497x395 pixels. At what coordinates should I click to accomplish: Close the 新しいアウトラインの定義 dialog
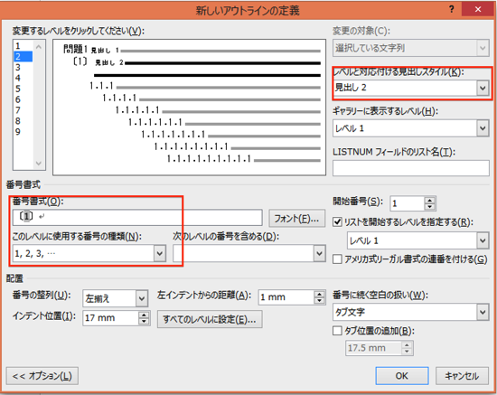coord(478,10)
